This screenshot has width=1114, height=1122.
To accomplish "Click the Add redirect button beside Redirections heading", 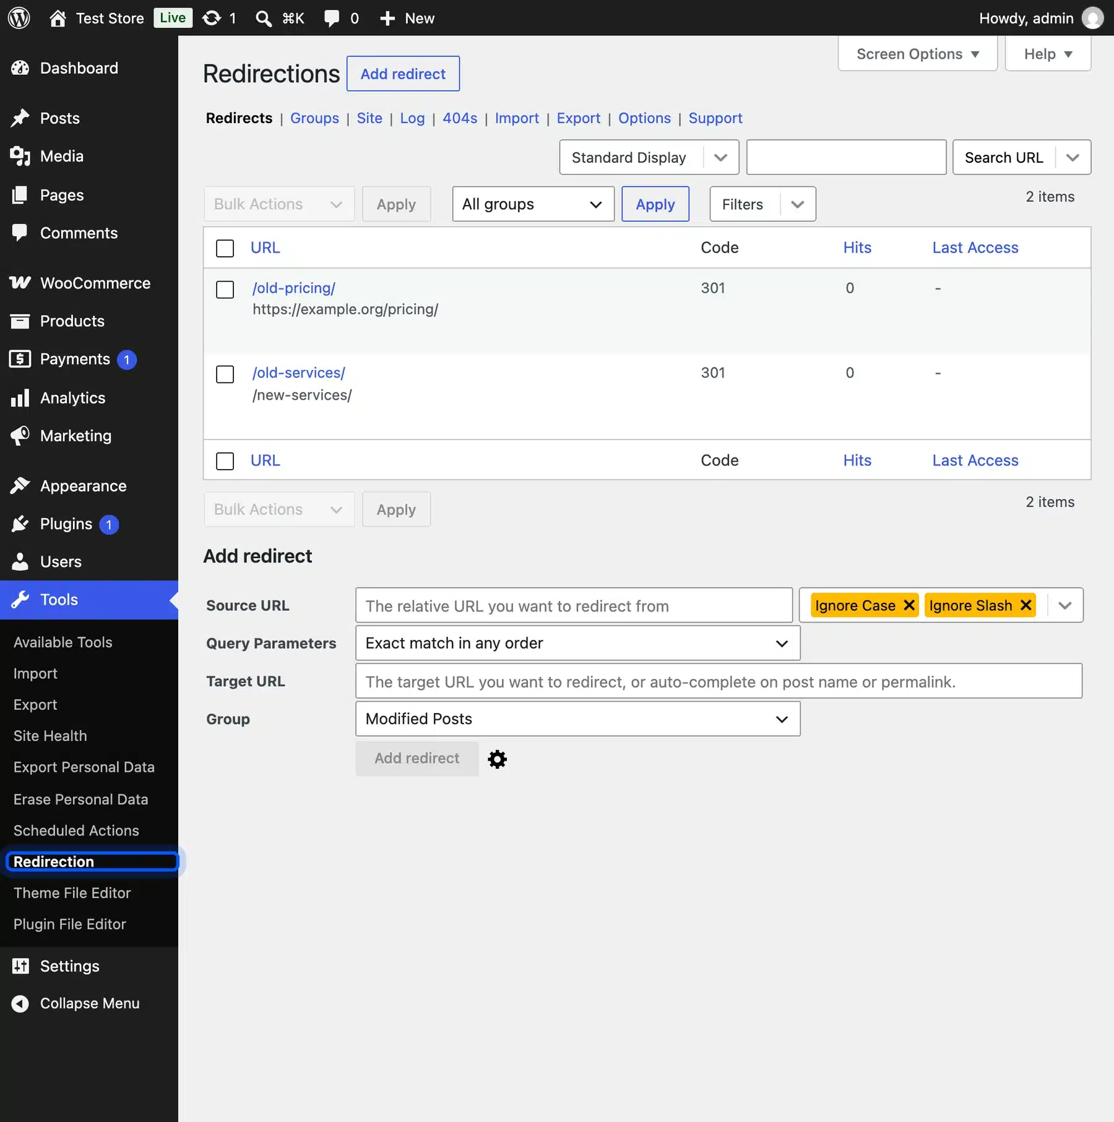I will [x=403, y=74].
